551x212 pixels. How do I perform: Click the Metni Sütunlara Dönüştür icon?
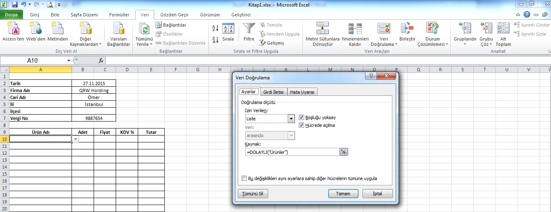(323, 29)
